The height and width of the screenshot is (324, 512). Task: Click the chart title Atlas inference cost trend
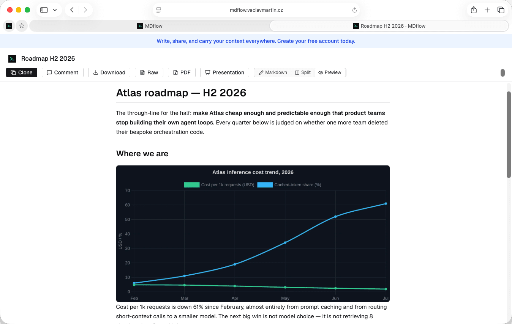pos(253,172)
